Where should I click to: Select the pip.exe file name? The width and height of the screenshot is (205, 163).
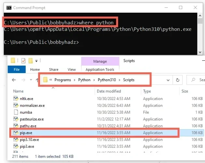coord(26,133)
